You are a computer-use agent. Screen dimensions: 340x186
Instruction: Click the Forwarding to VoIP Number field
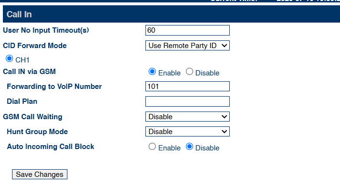187,87
